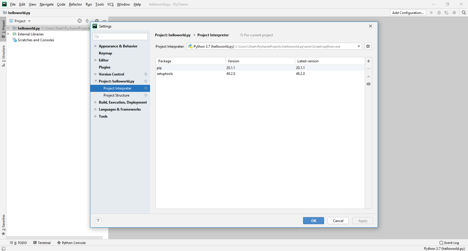Click the Run play icon
This screenshot has height=251, width=468.
coord(431,13)
